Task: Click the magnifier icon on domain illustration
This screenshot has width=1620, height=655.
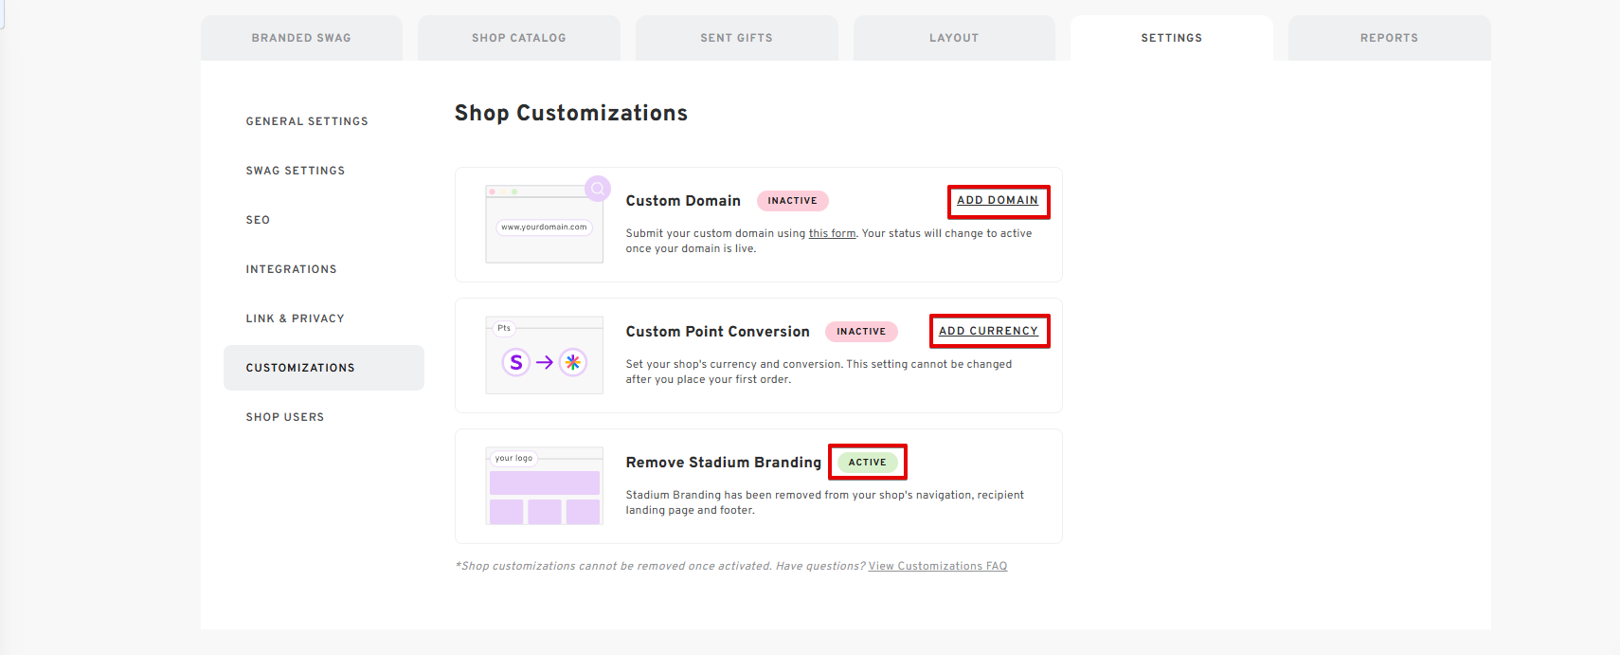Action: point(598,189)
